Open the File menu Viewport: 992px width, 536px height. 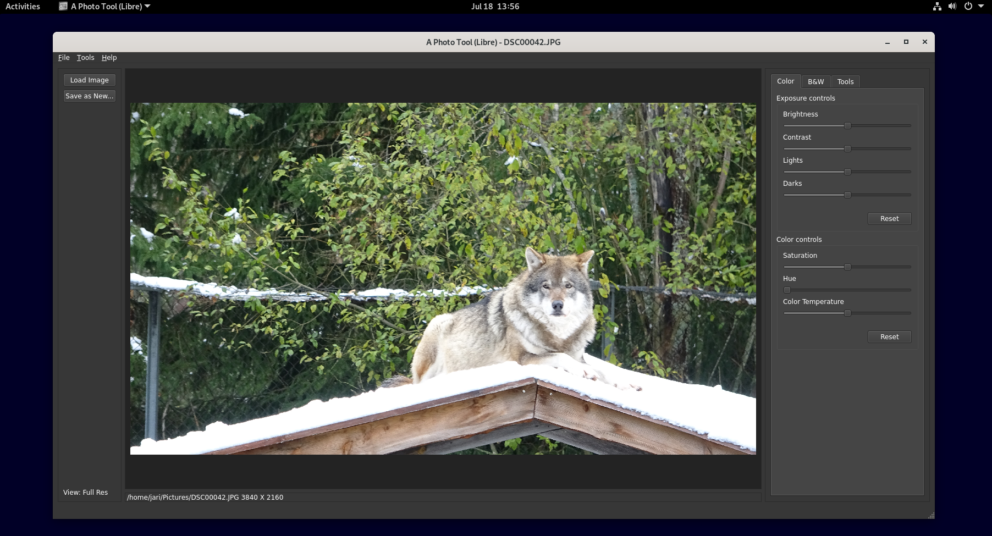(x=64, y=58)
